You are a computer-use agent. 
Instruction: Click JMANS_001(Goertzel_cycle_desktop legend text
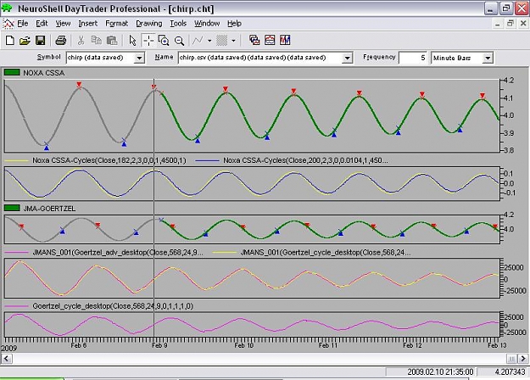point(326,252)
